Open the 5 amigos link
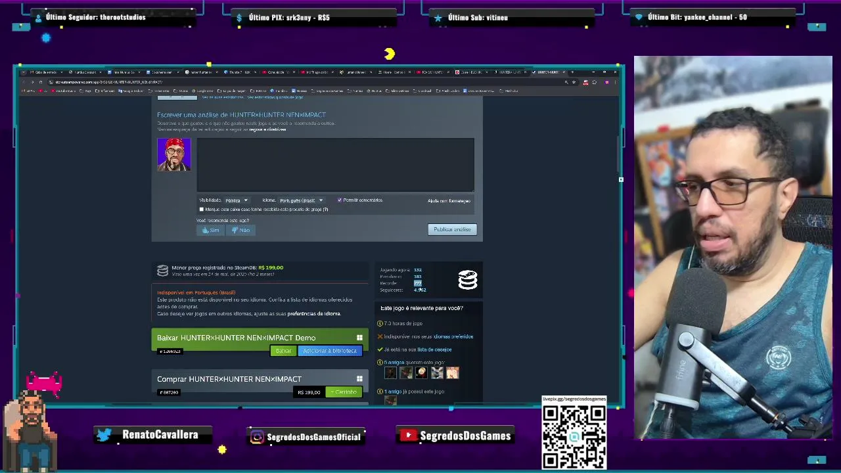Viewport: 841px width, 473px height. [394, 362]
